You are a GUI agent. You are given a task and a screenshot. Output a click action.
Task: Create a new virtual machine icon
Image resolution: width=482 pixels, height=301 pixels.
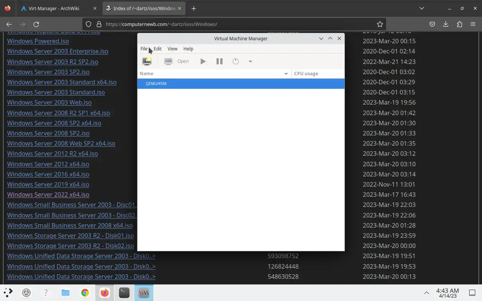click(x=147, y=61)
